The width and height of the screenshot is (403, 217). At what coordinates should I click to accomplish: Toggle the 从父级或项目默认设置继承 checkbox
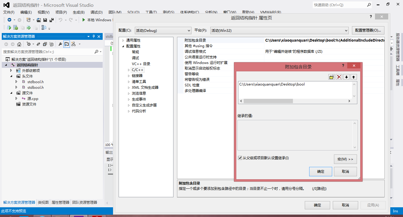click(x=240, y=158)
